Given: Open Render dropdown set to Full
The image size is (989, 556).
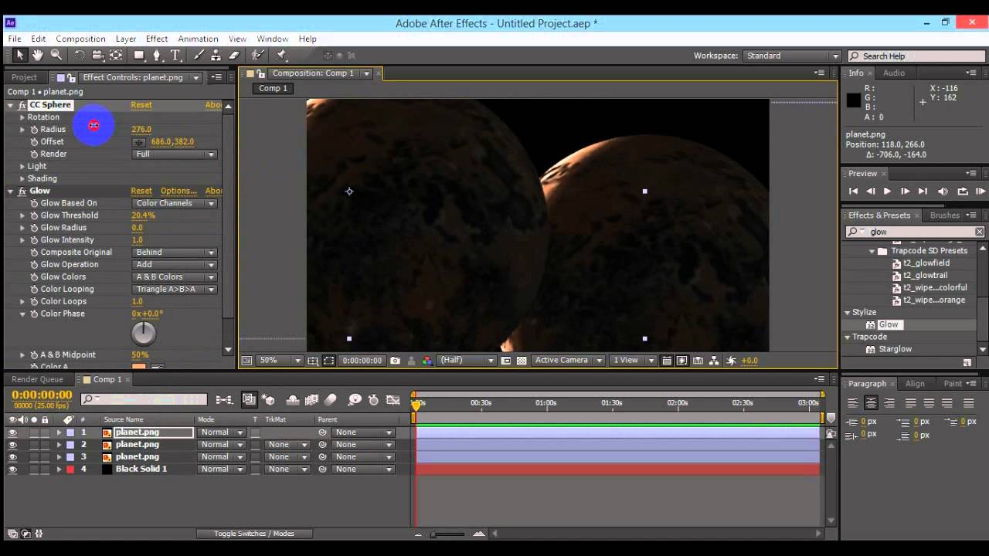Looking at the screenshot, I should (175, 154).
